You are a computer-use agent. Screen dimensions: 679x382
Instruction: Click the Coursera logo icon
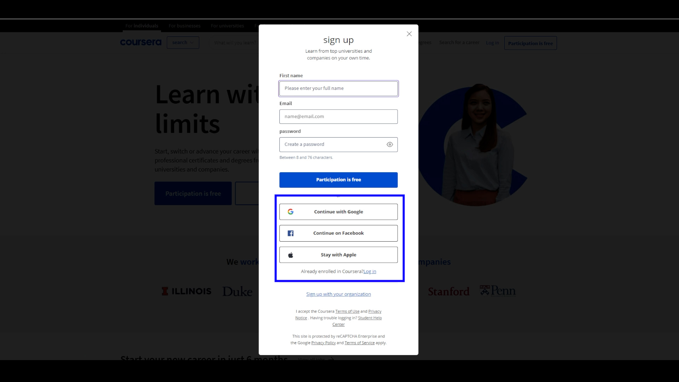pos(140,42)
